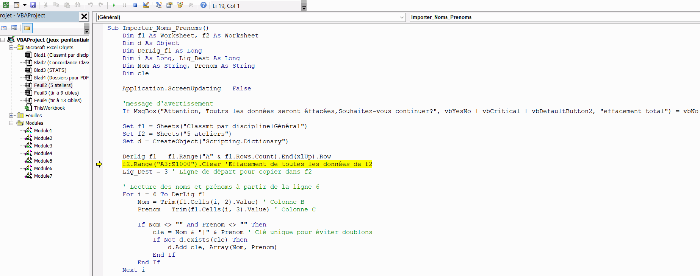The image size is (700, 276).
Task: Collapse the VBAProject root node
Action: (x=3, y=40)
